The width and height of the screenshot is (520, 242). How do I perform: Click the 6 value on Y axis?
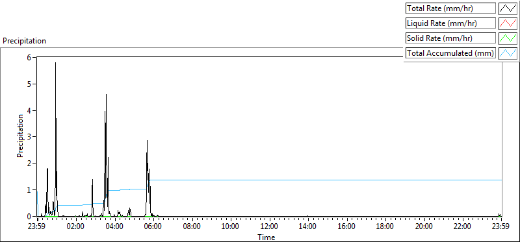(29, 57)
